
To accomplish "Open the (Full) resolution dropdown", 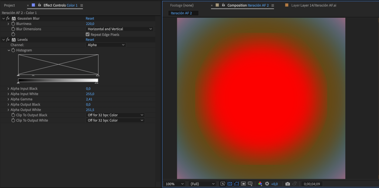I will 202,184.
